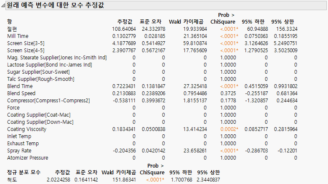Select the Mill Time row label
This screenshot has height=184, width=328.
pyautogui.click(x=18, y=36)
